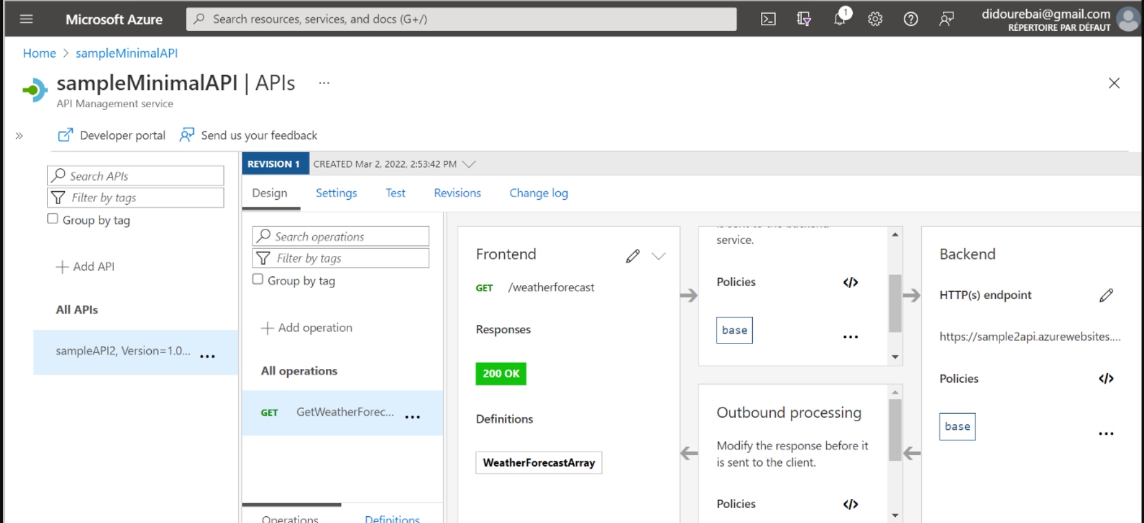Open the GetWeatherForecast operation ellipsis menu
Screen dimensions: 1144x523
(x=412, y=418)
